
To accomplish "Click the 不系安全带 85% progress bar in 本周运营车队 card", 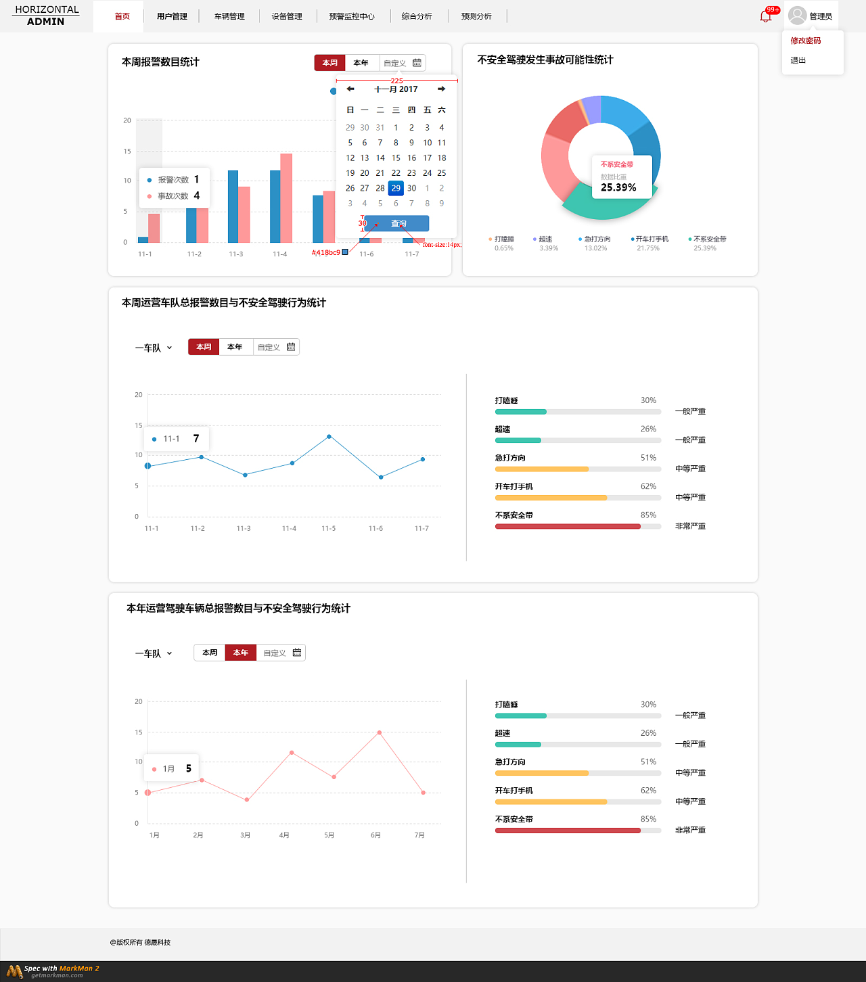I will tap(578, 526).
